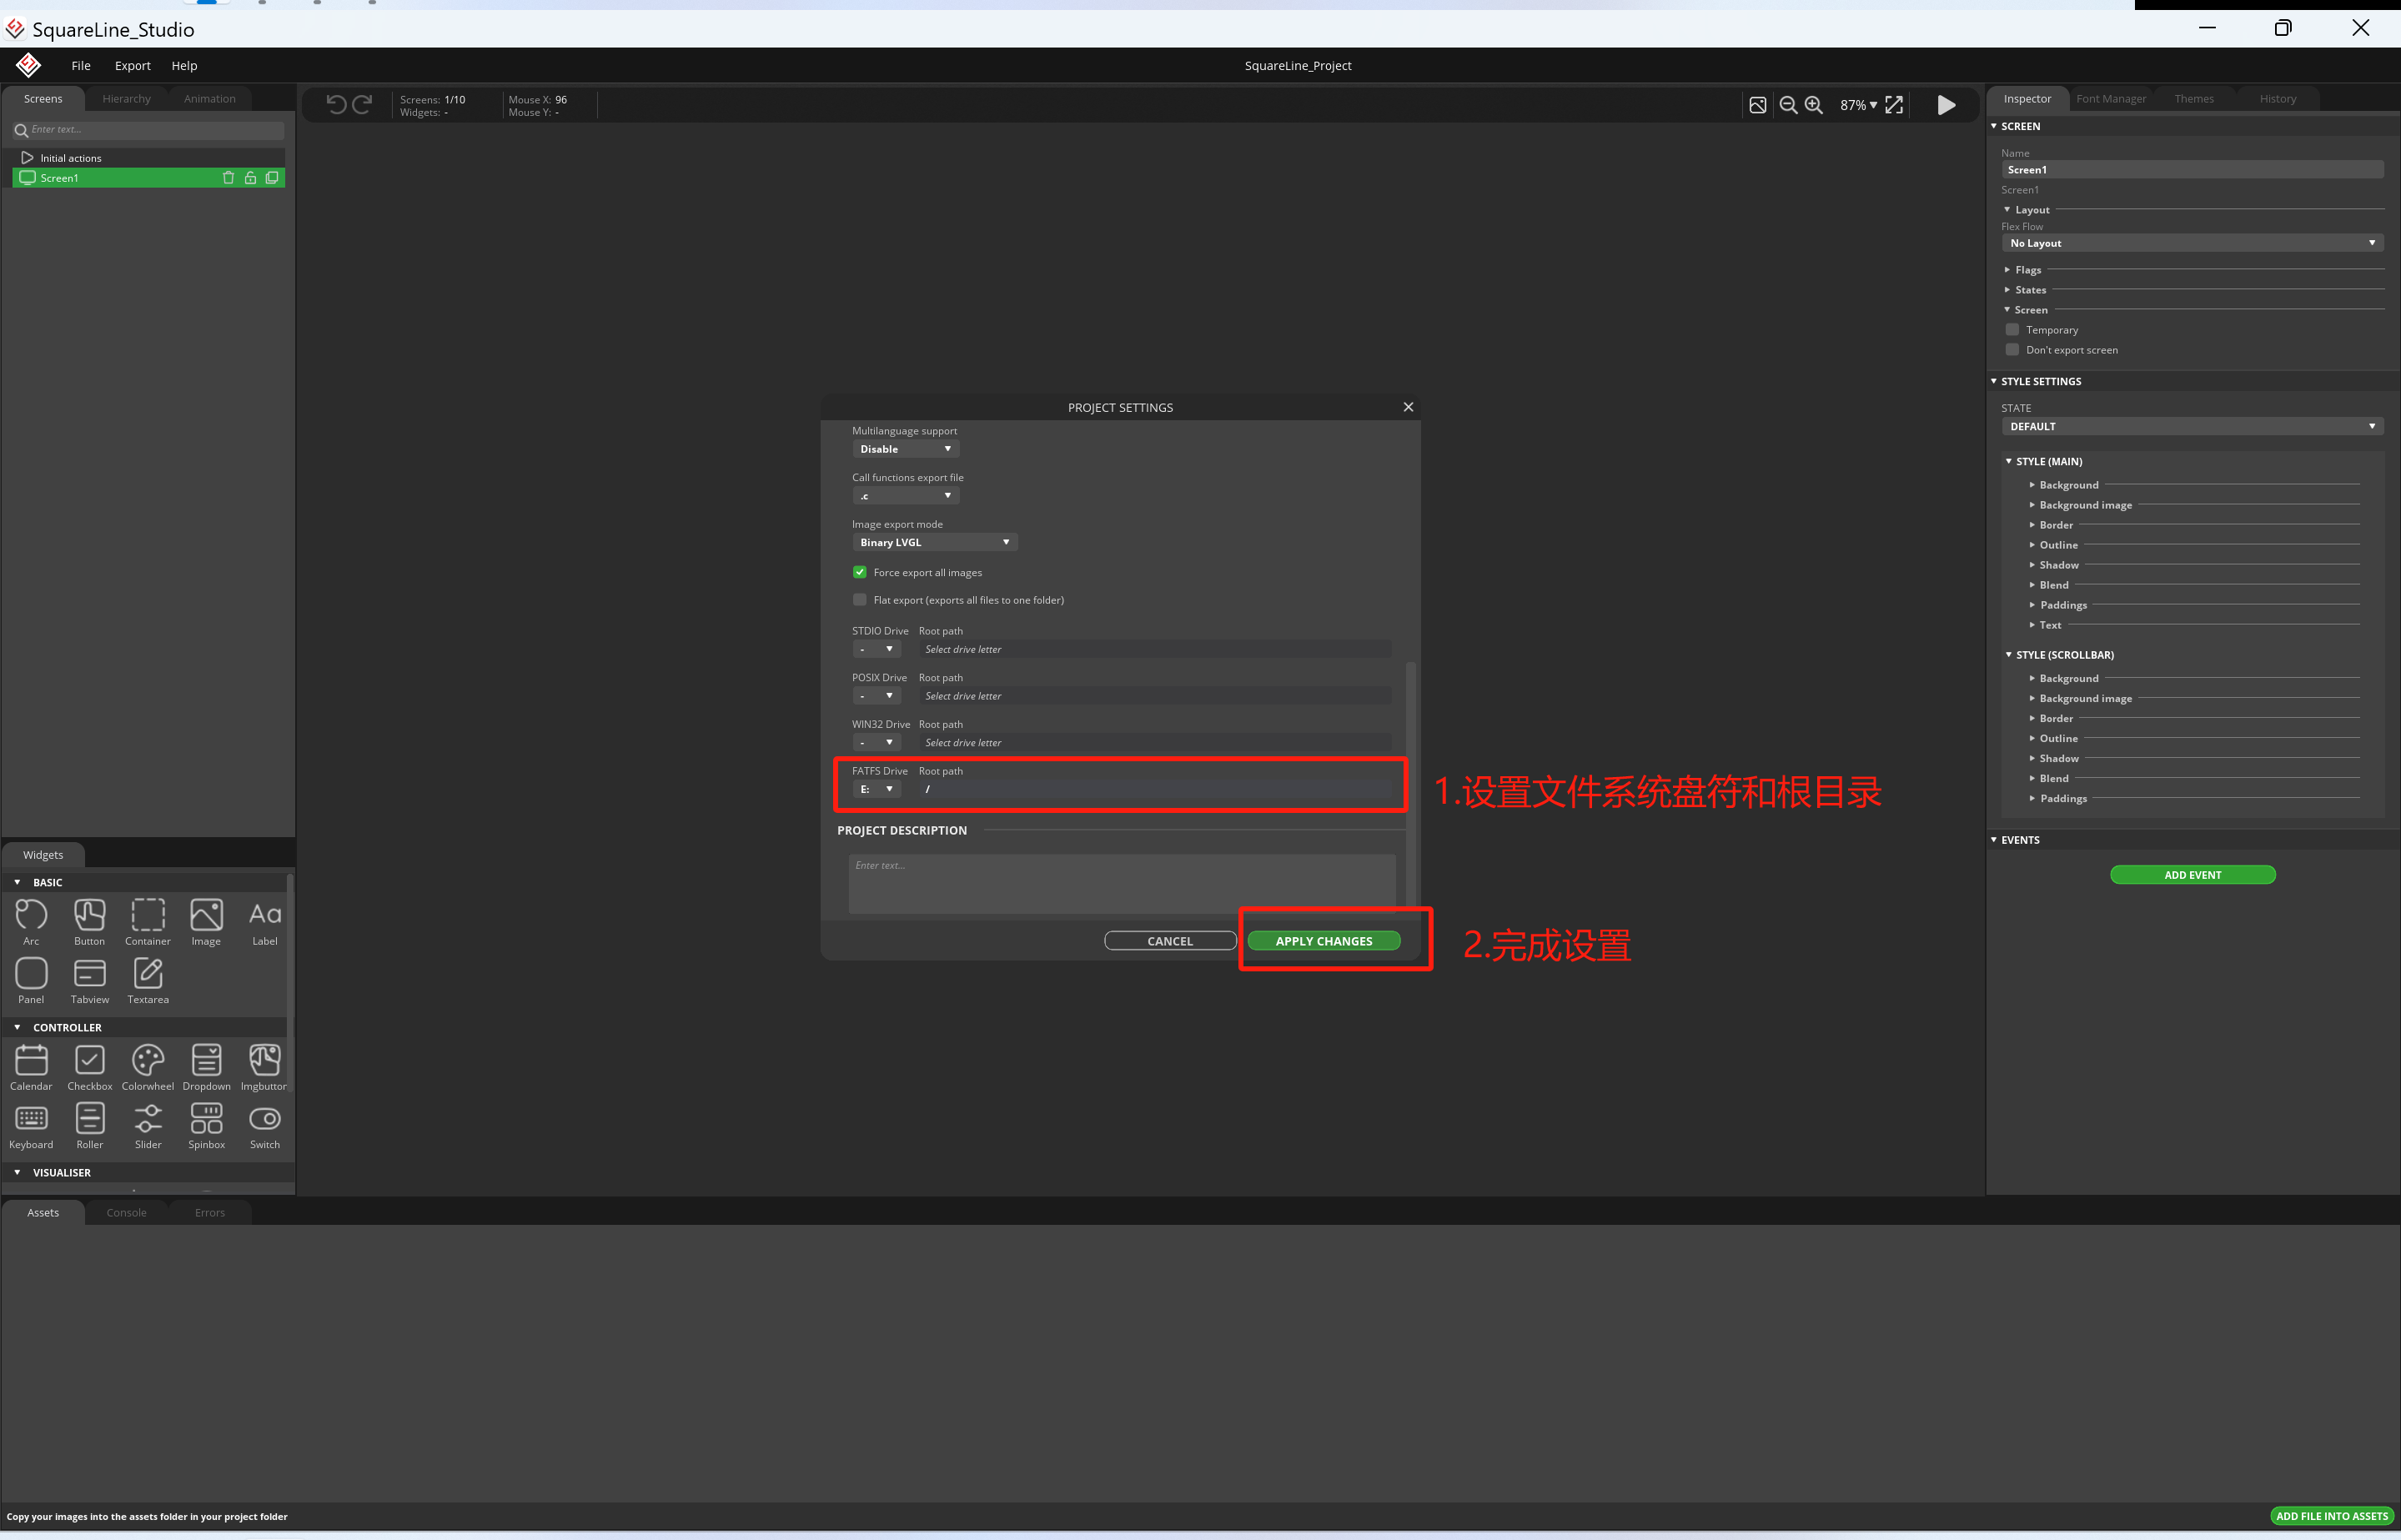The image size is (2401, 1540).
Task: Click the Cancel button
Action: pos(1169,941)
